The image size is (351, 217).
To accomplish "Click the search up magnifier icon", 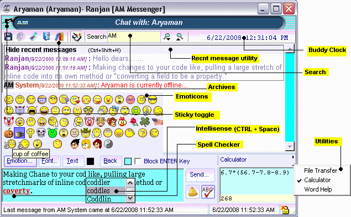I will (180, 37).
